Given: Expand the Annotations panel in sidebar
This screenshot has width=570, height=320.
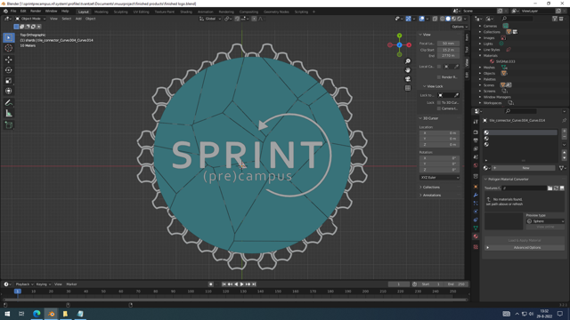Looking at the screenshot, I should [431, 196].
